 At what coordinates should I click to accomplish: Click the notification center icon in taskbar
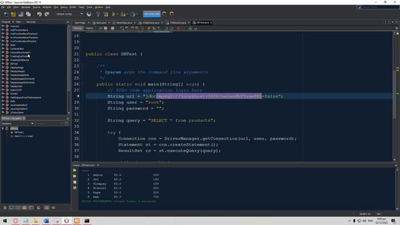pos(393,221)
